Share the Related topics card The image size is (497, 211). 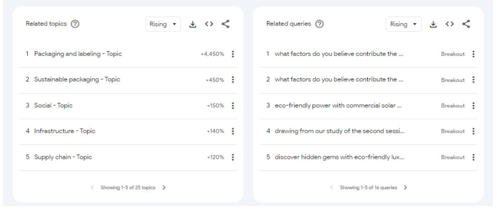[x=225, y=24]
